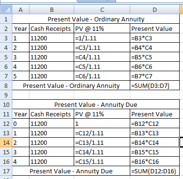
Task: Select row 8 header
Action: click(x=6, y=85)
